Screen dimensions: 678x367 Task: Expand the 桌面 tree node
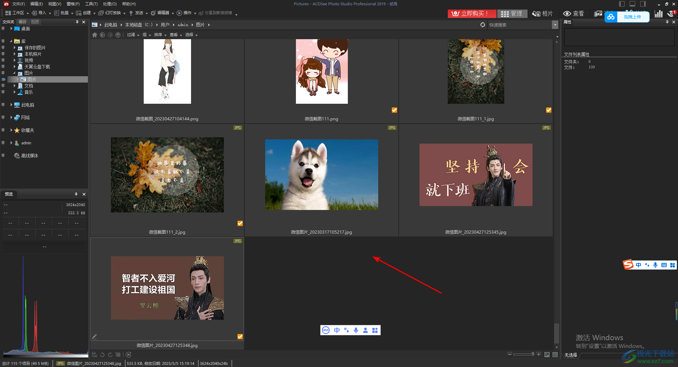[x=11, y=29]
